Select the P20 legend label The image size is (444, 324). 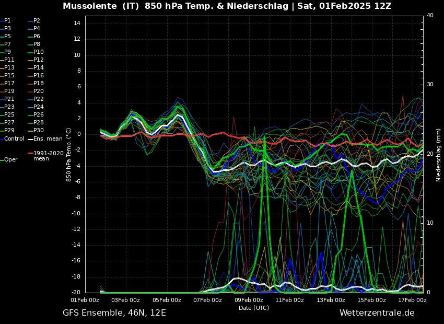point(39,91)
